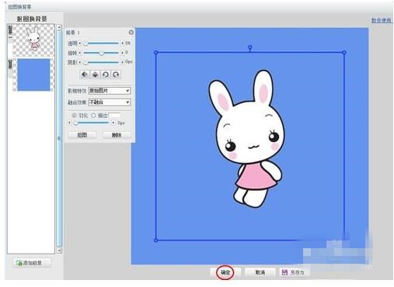Select the 描边 stroke radio button

93,116
